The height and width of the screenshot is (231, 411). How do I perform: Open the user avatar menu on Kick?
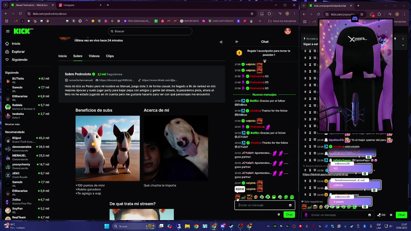point(287,31)
